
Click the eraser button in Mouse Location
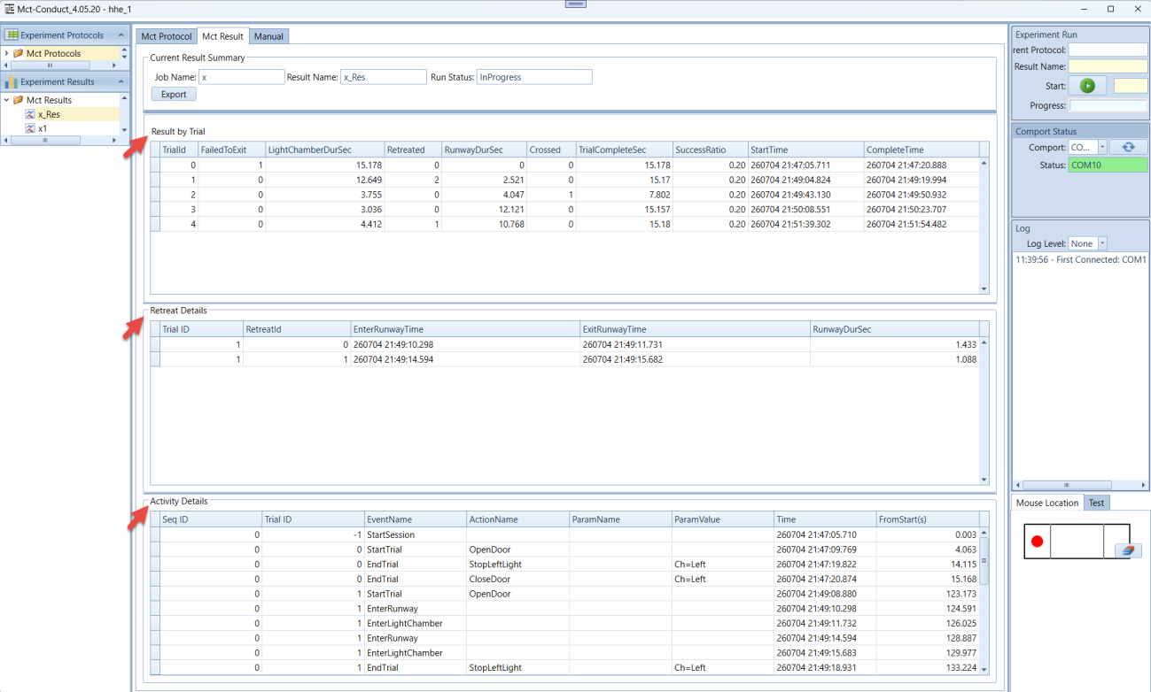1128,550
